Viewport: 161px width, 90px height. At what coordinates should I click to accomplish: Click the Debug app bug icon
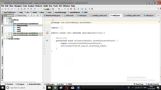pyautogui.click(x=59, y=9)
